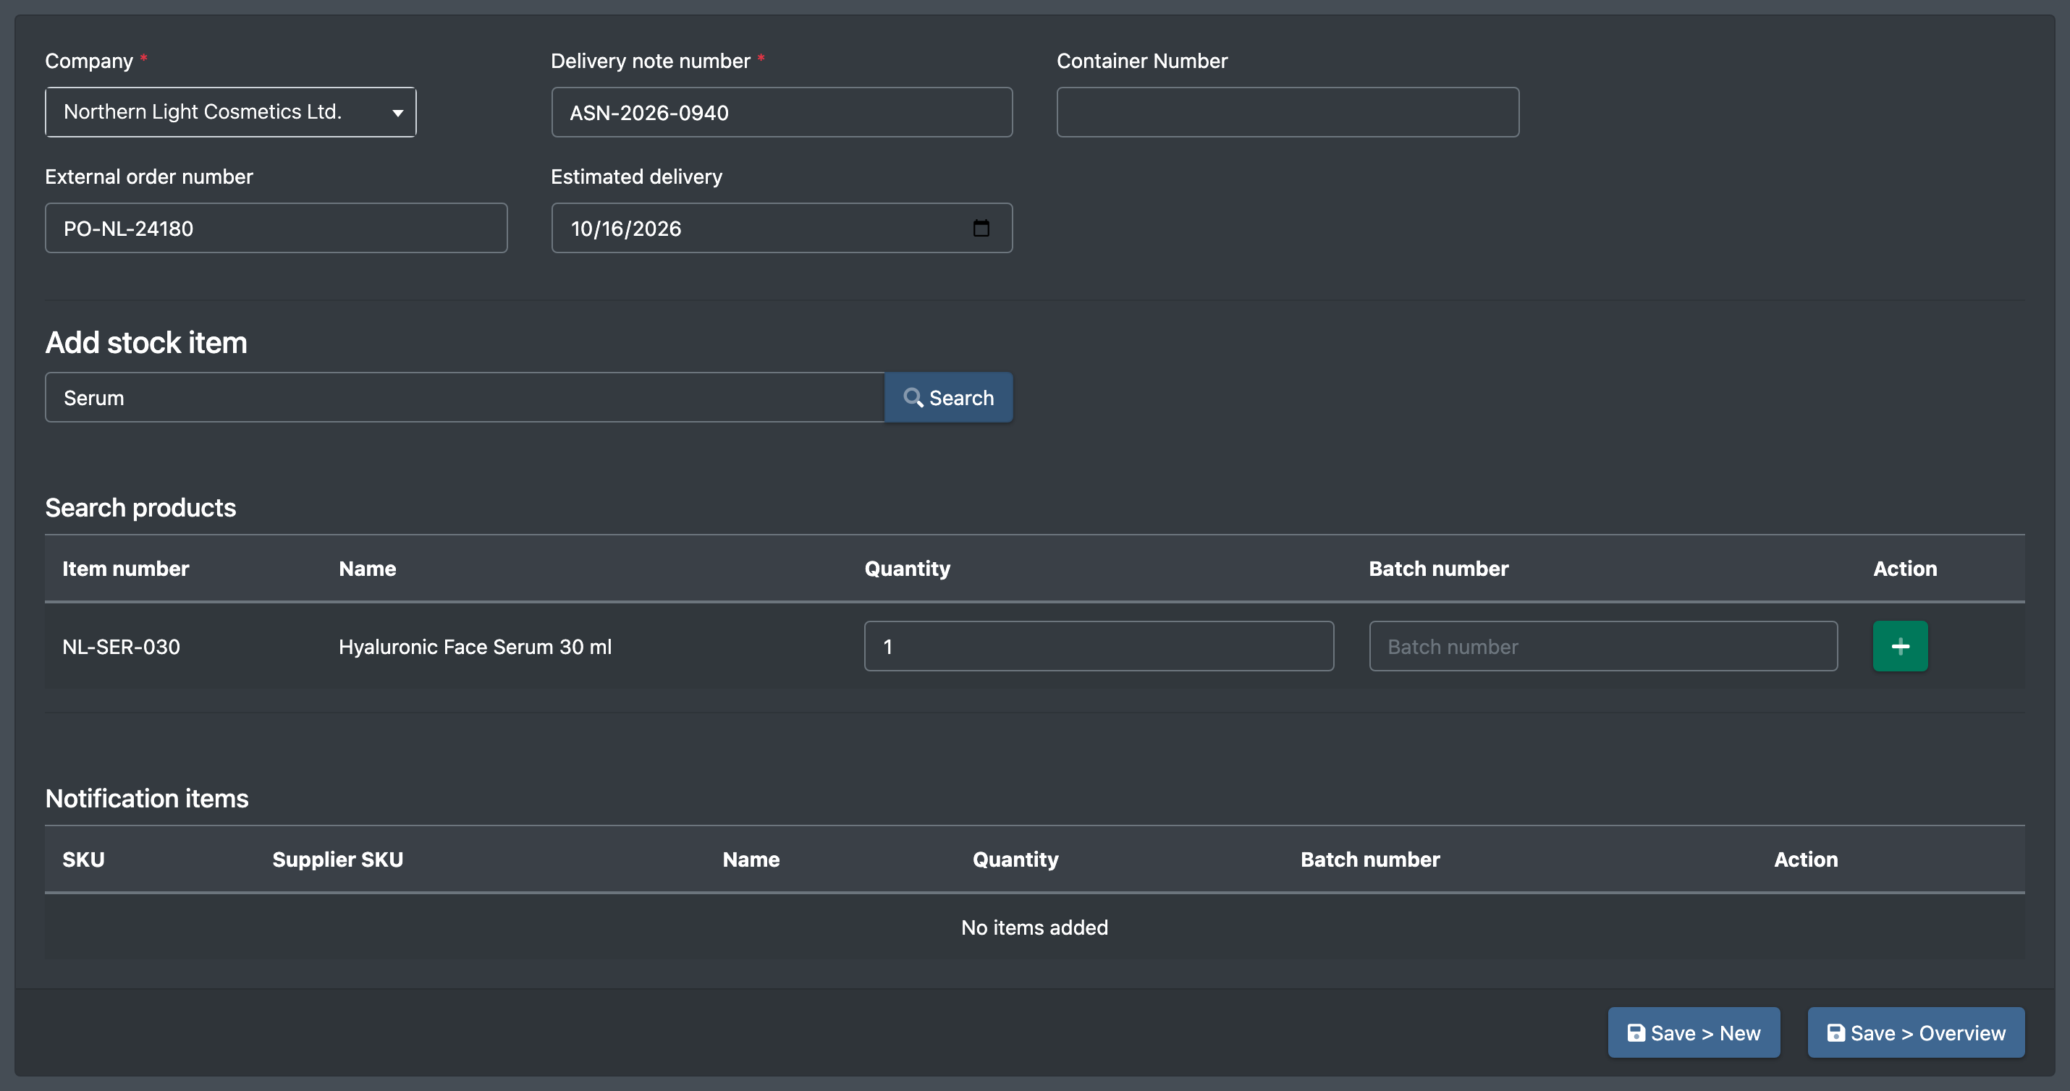
Task: Click the Estimated delivery date field
Action: coord(782,228)
